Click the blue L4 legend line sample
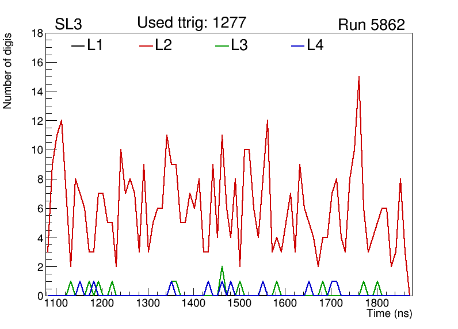458x329 pixels. click(x=297, y=45)
